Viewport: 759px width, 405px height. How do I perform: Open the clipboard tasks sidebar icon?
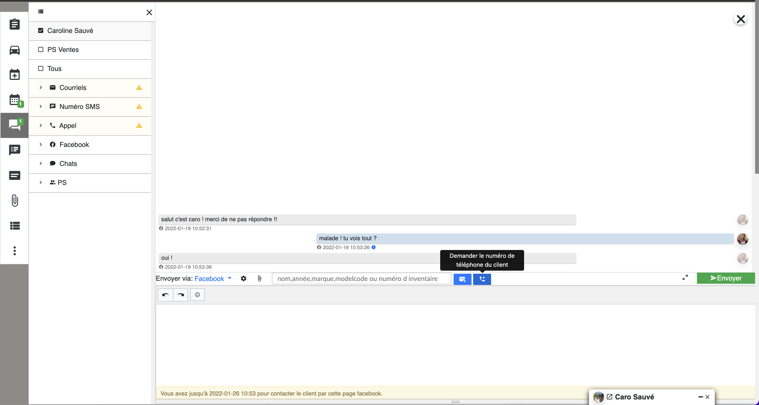[x=15, y=24]
